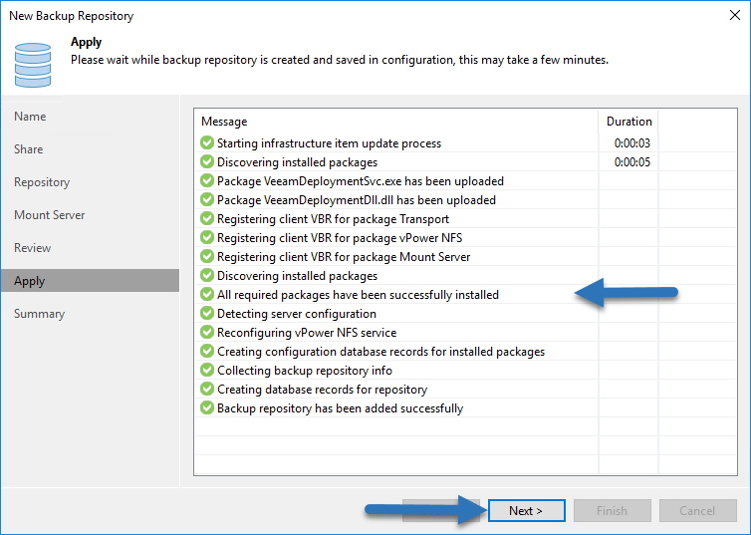Click green check for Starting infrastructure item update
Viewport: 751px width, 535px height.
(207, 142)
